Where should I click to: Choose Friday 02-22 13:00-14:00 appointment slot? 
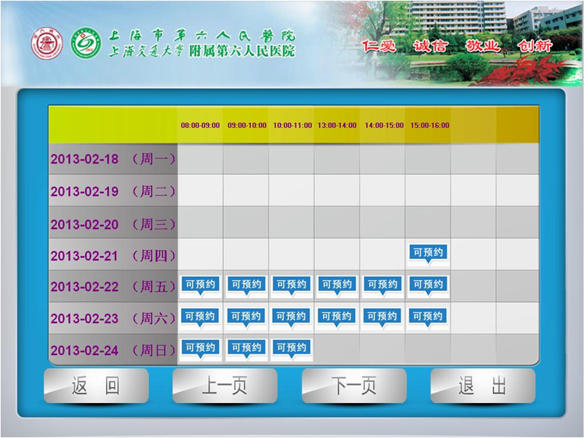tap(337, 285)
